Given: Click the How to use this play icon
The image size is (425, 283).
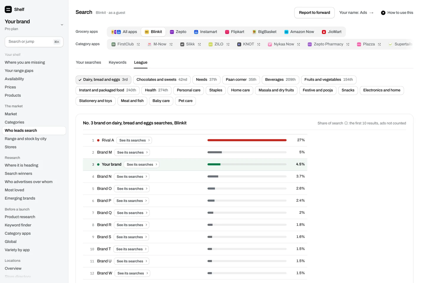Looking at the screenshot, I should pyautogui.click(x=383, y=13).
